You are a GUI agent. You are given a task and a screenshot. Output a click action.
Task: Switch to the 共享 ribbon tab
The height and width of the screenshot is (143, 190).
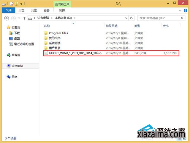[34, 11]
